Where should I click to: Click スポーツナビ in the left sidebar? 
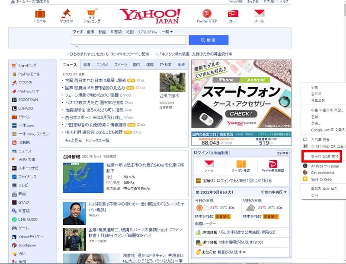point(28,168)
